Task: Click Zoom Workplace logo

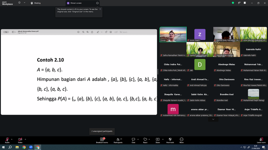Action: click(8, 3)
